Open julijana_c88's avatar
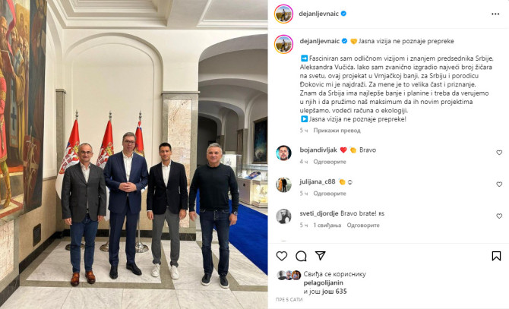 [283, 184]
